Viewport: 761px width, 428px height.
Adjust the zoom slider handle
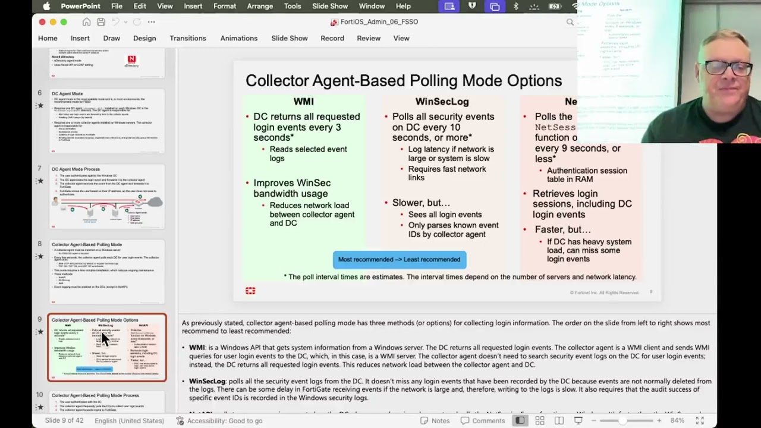click(622, 421)
